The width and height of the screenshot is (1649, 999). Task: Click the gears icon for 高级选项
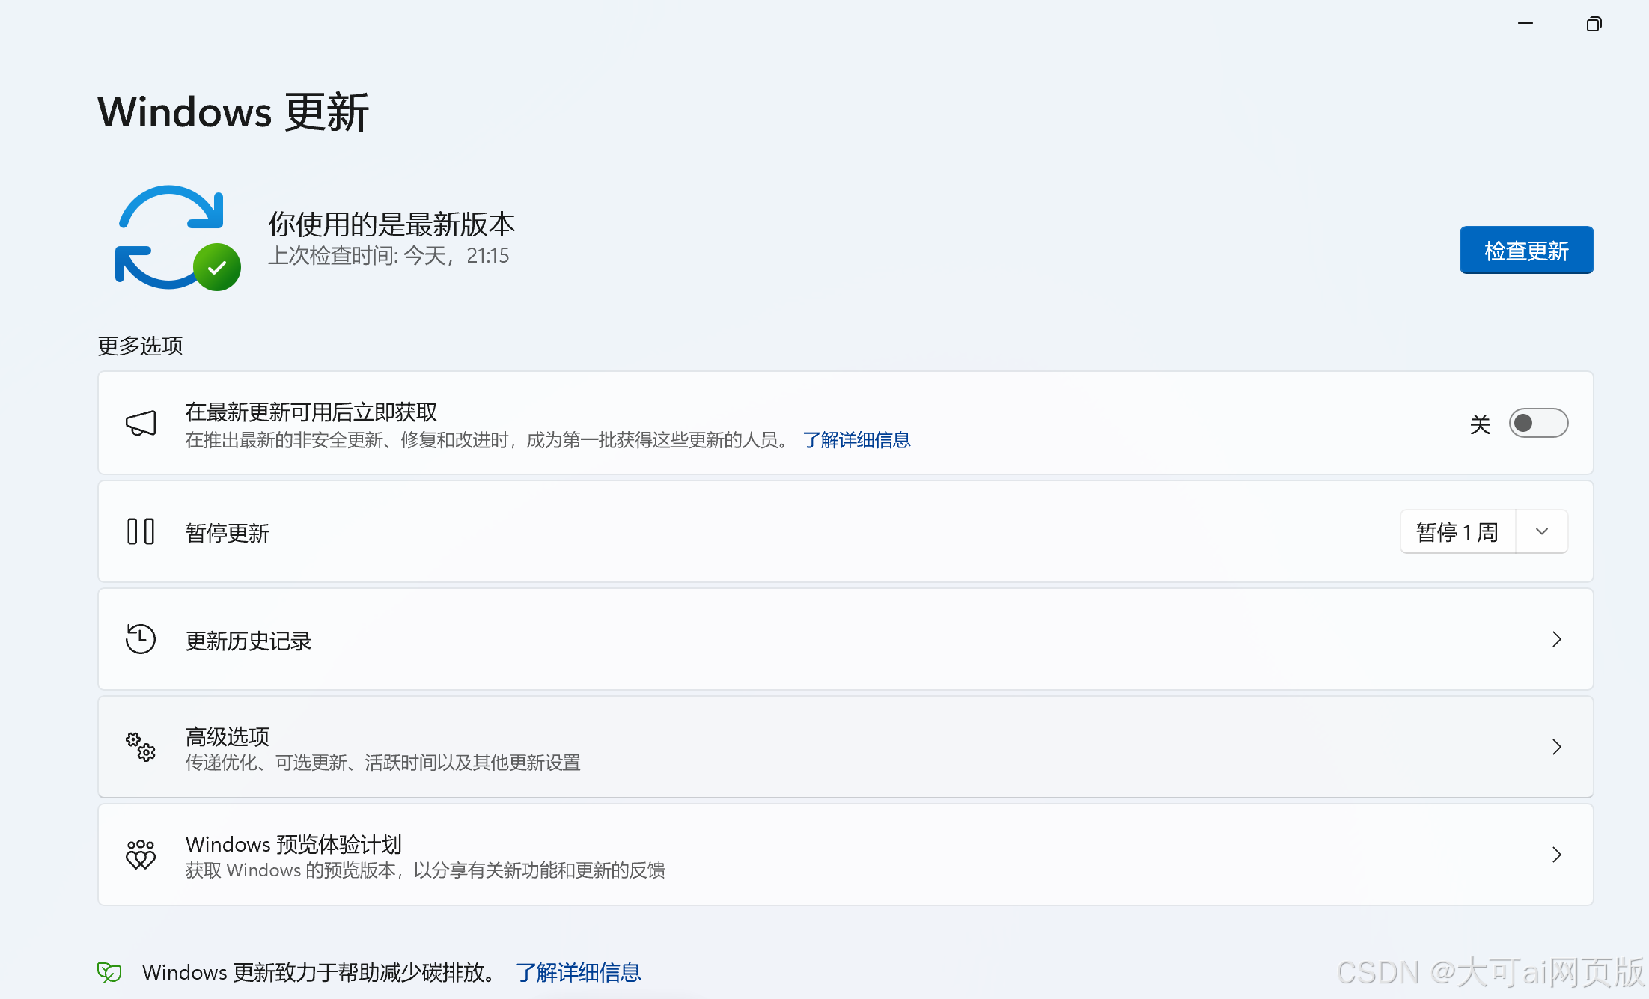coord(141,747)
